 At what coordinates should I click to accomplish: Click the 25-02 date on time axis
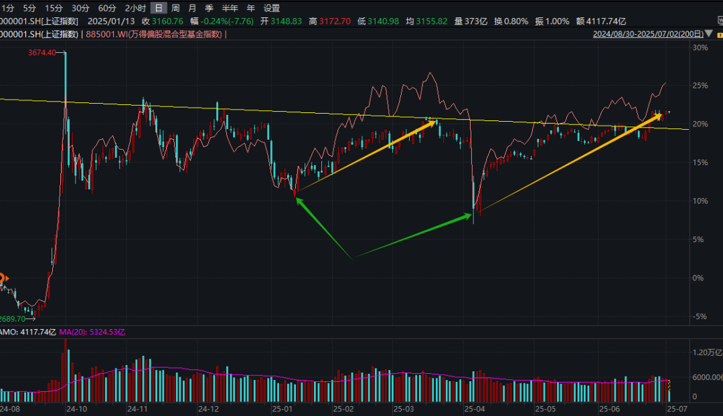pos(343,409)
